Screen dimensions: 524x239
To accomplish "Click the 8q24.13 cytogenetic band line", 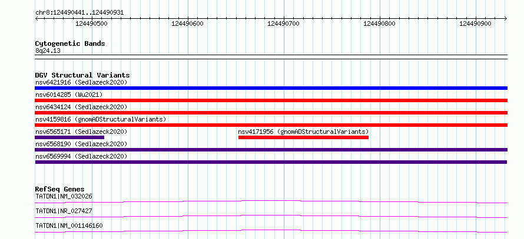I will point(271,57).
